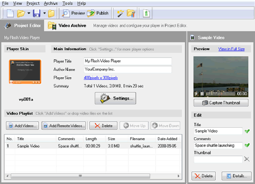255x184 pixels.
Task: Click Add Videos button
Action: (x=23, y=126)
